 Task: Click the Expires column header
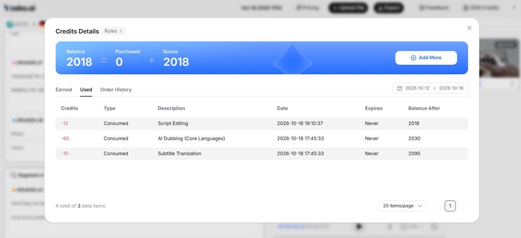[373, 108]
